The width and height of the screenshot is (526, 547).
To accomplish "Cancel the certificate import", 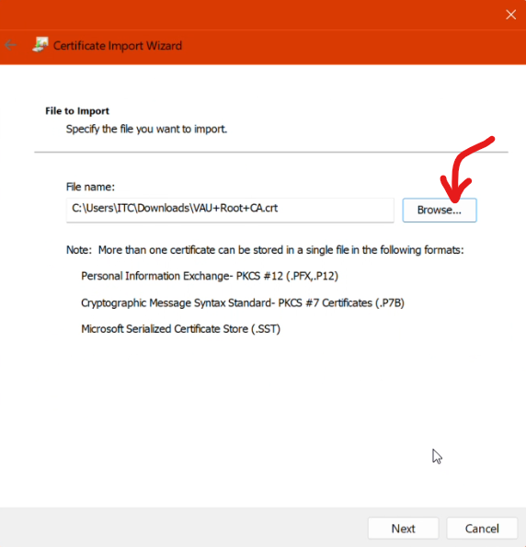I will 482,529.
